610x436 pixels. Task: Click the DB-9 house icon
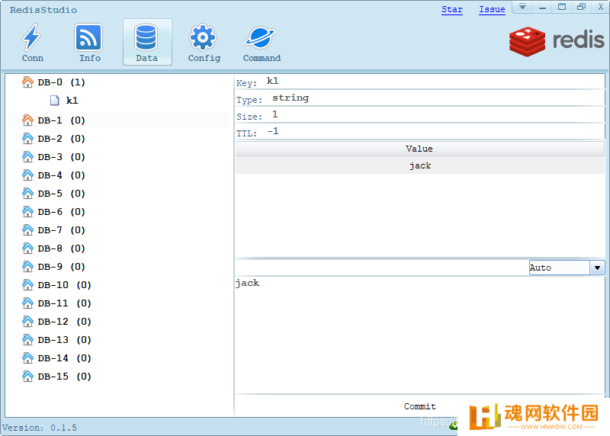pos(27,267)
